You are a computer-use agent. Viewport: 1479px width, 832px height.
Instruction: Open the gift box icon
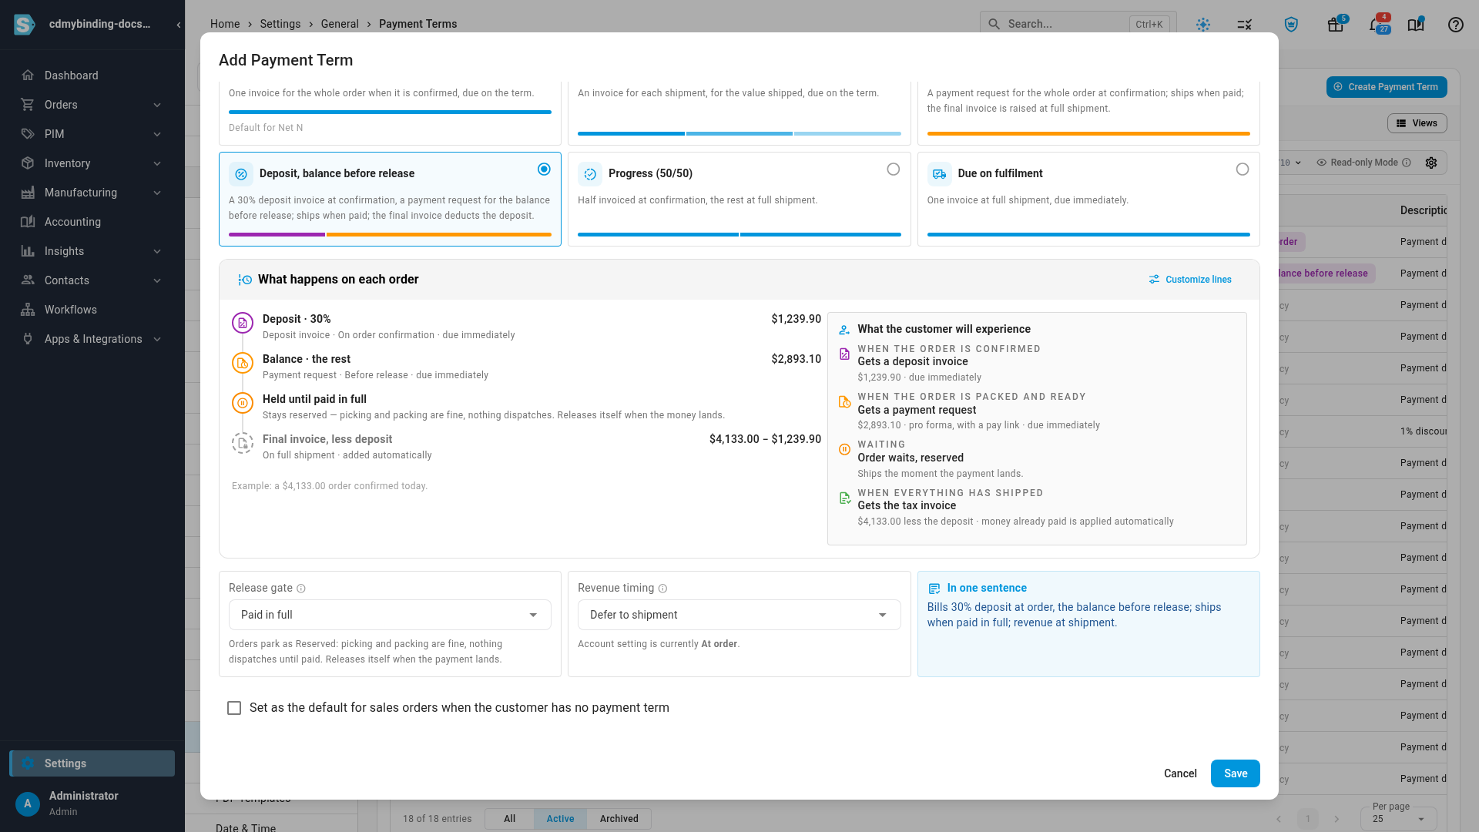click(1335, 25)
